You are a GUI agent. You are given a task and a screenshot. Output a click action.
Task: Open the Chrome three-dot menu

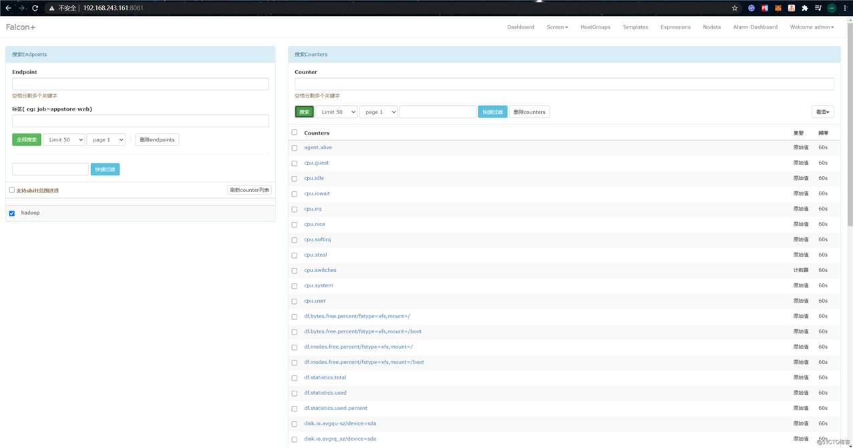(x=845, y=8)
